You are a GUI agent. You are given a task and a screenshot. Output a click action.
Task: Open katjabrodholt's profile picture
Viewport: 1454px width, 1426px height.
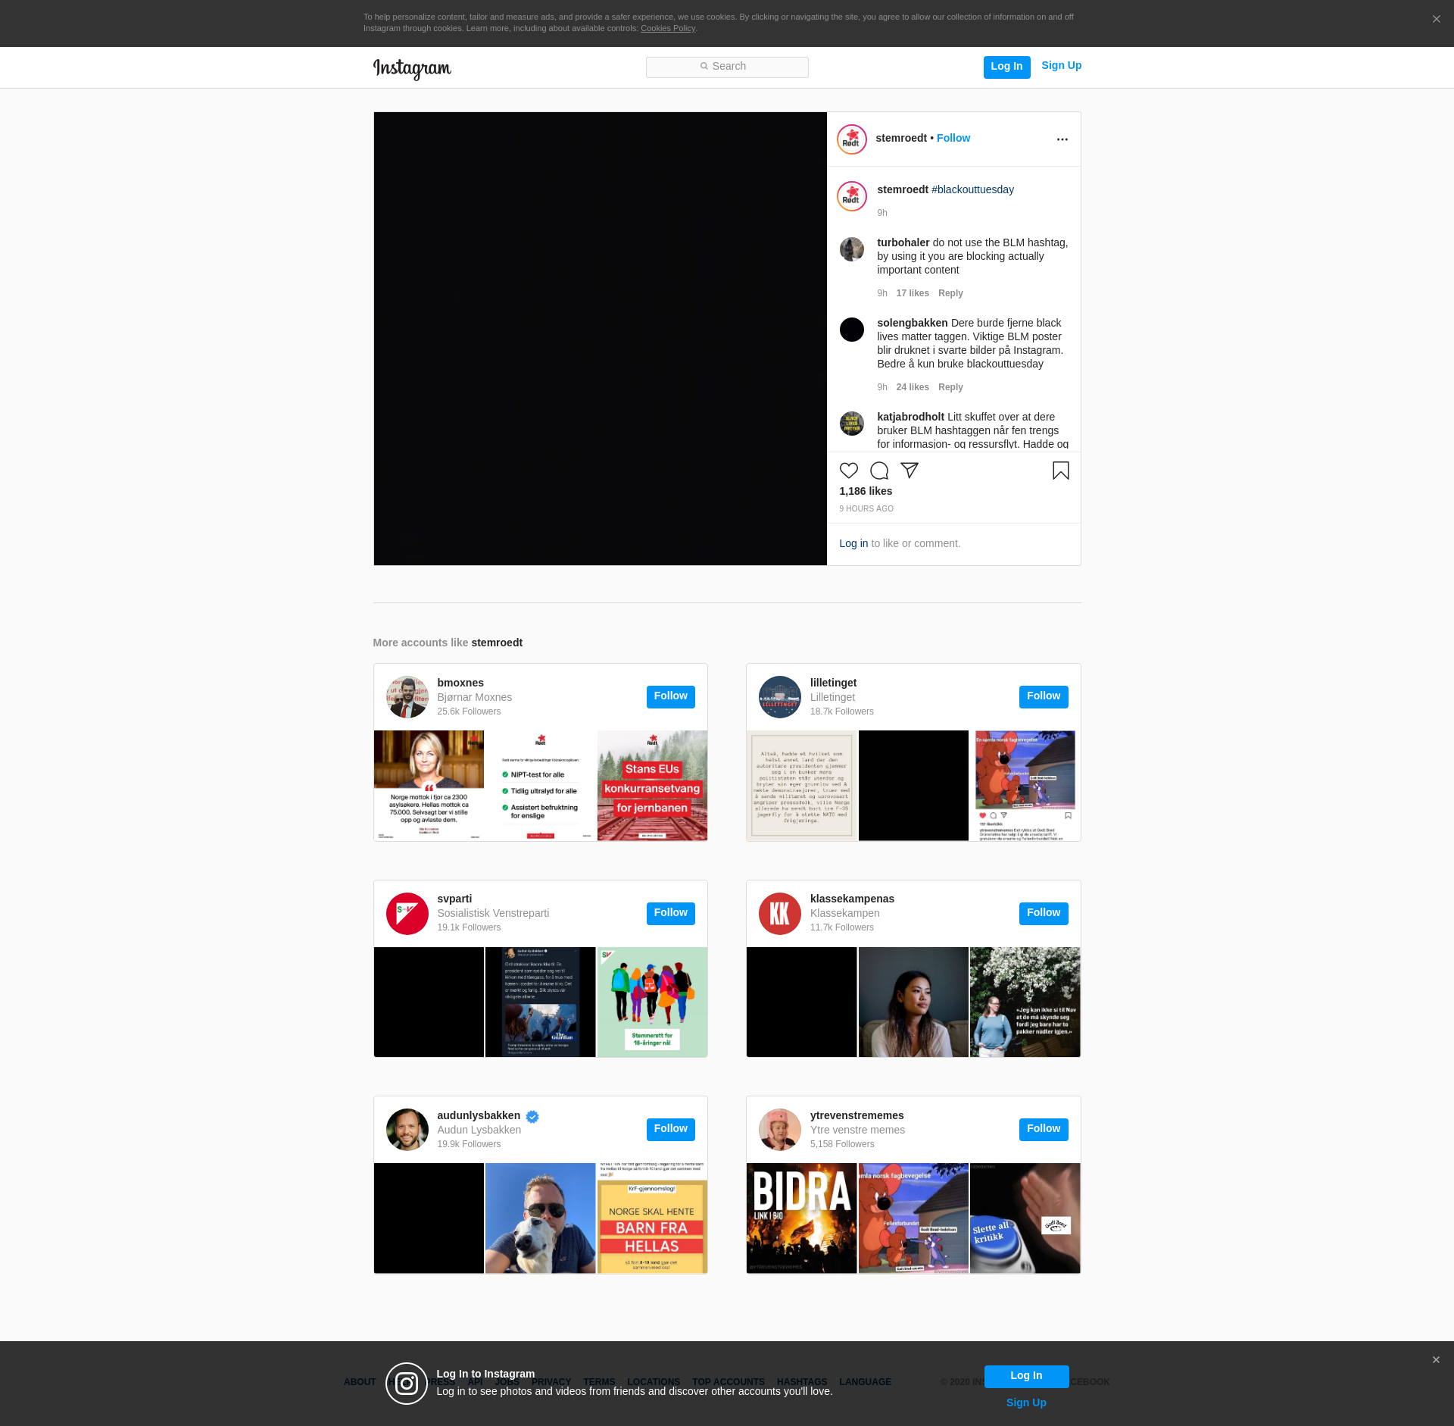point(852,424)
